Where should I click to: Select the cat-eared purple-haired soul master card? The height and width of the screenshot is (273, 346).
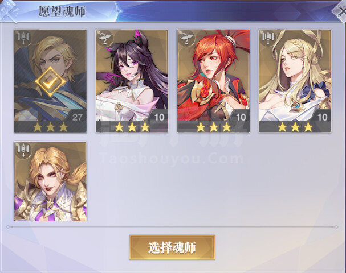[132, 81]
